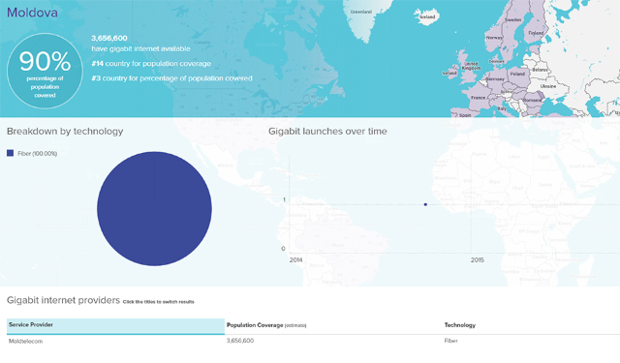620x363 pixels.
Task: Select Poland on the map
Action: pos(517,74)
